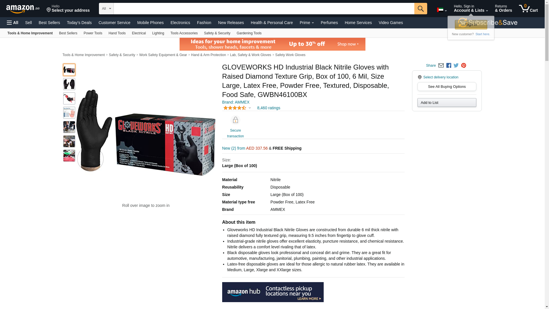Viewport: 549px width, 309px height.
Task: Share product on Facebook icon
Action: coord(449,66)
